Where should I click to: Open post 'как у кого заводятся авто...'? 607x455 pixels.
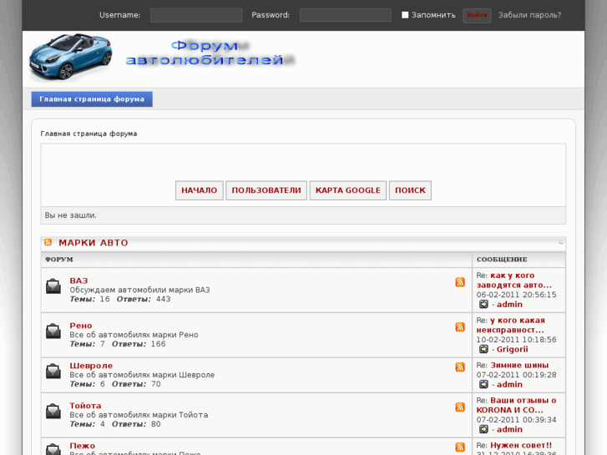click(514, 281)
